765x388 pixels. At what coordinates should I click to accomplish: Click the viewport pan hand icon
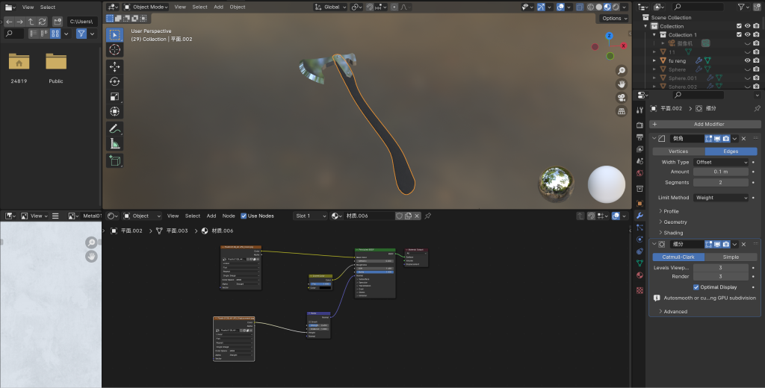[x=621, y=84]
